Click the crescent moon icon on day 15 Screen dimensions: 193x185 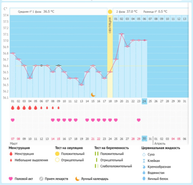pyautogui.click(x=93, y=95)
